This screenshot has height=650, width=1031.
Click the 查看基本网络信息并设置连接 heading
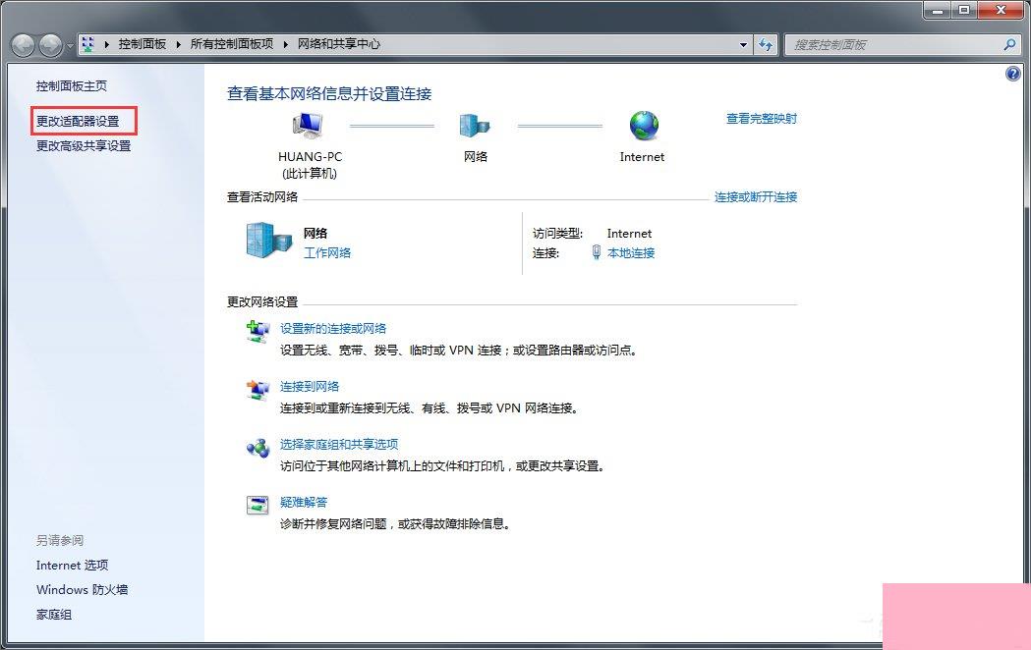coord(329,94)
